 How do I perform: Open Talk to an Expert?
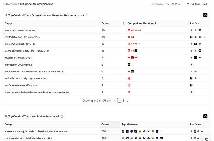[197, 4]
